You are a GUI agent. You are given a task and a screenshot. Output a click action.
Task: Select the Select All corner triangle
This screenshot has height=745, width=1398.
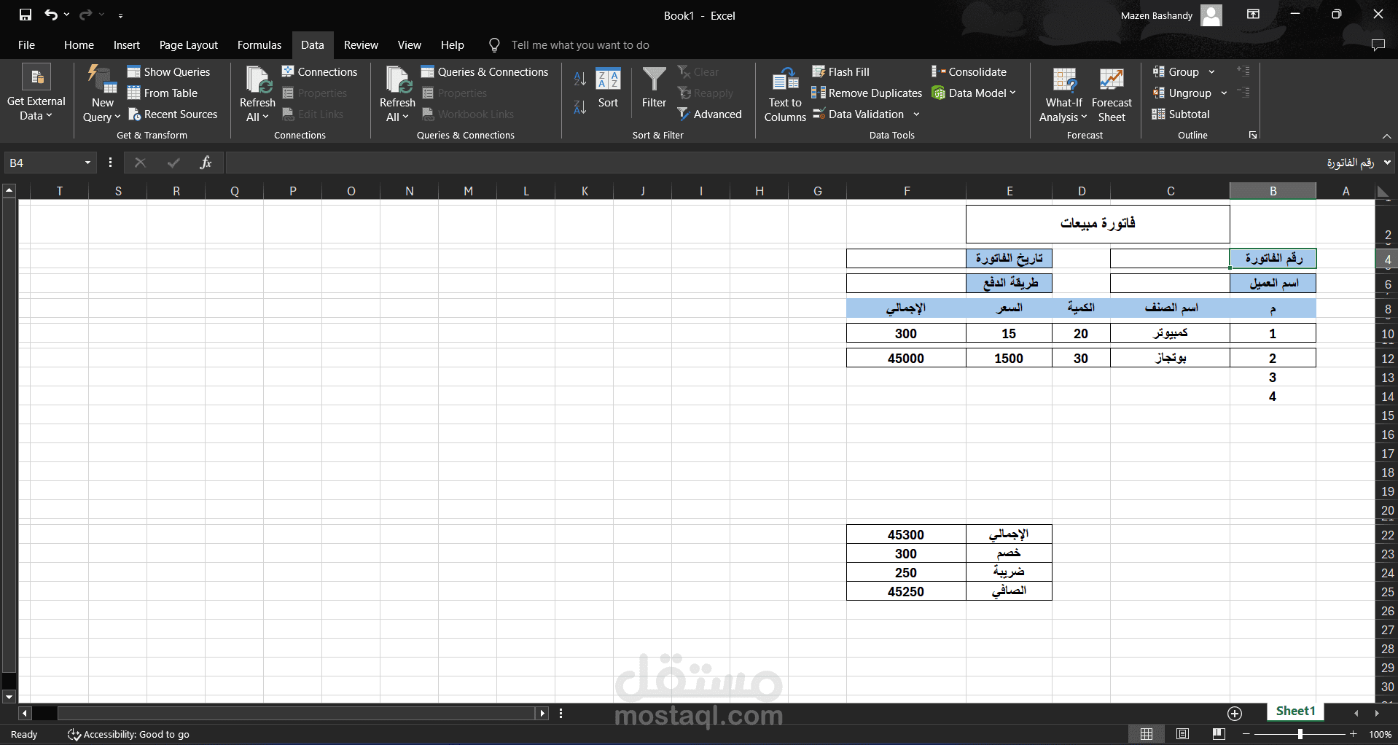[x=1382, y=192]
